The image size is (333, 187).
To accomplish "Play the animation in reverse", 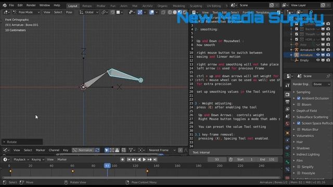I will click(x=139, y=159).
